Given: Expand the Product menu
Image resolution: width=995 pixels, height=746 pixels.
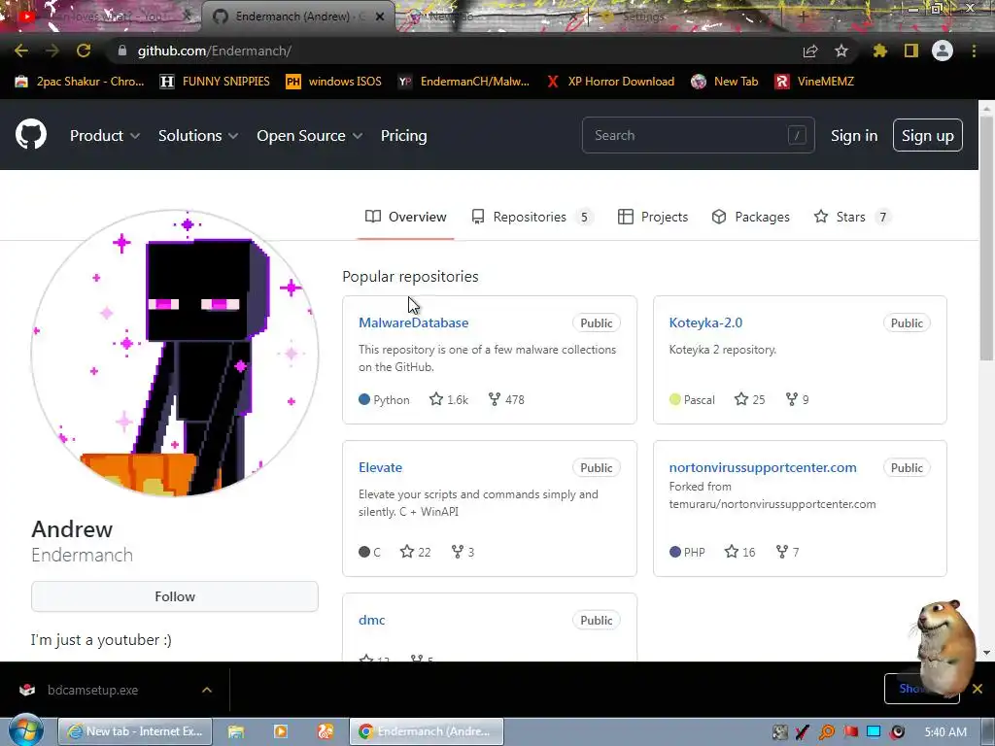Looking at the screenshot, I should click(105, 135).
